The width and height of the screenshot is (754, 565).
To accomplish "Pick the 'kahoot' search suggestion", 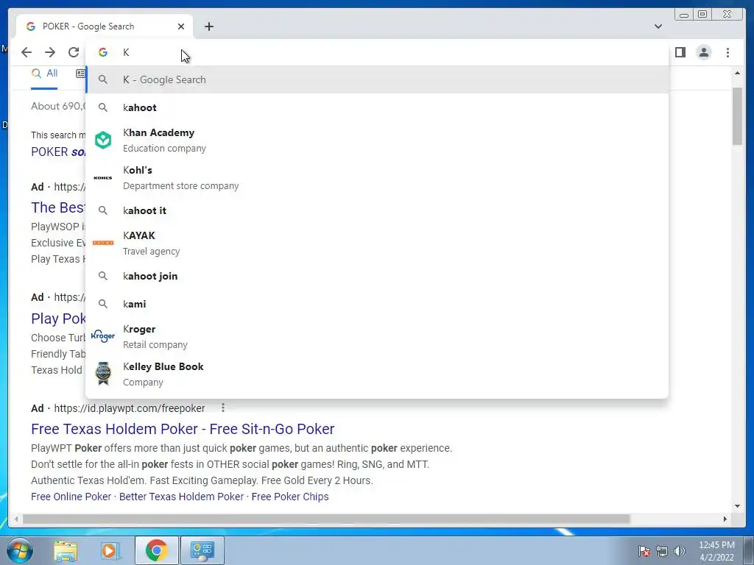I will (x=376, y=107).
